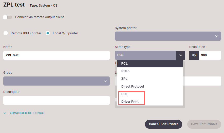
Task: Choose PCL in mime type list
Action: pyautogui.click(x=150, y=64)
